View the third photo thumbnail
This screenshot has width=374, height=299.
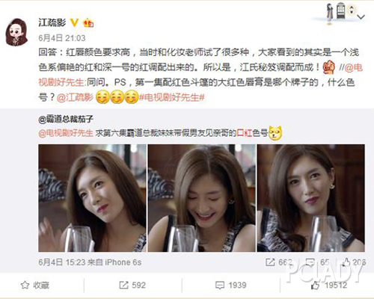[311, 198]
